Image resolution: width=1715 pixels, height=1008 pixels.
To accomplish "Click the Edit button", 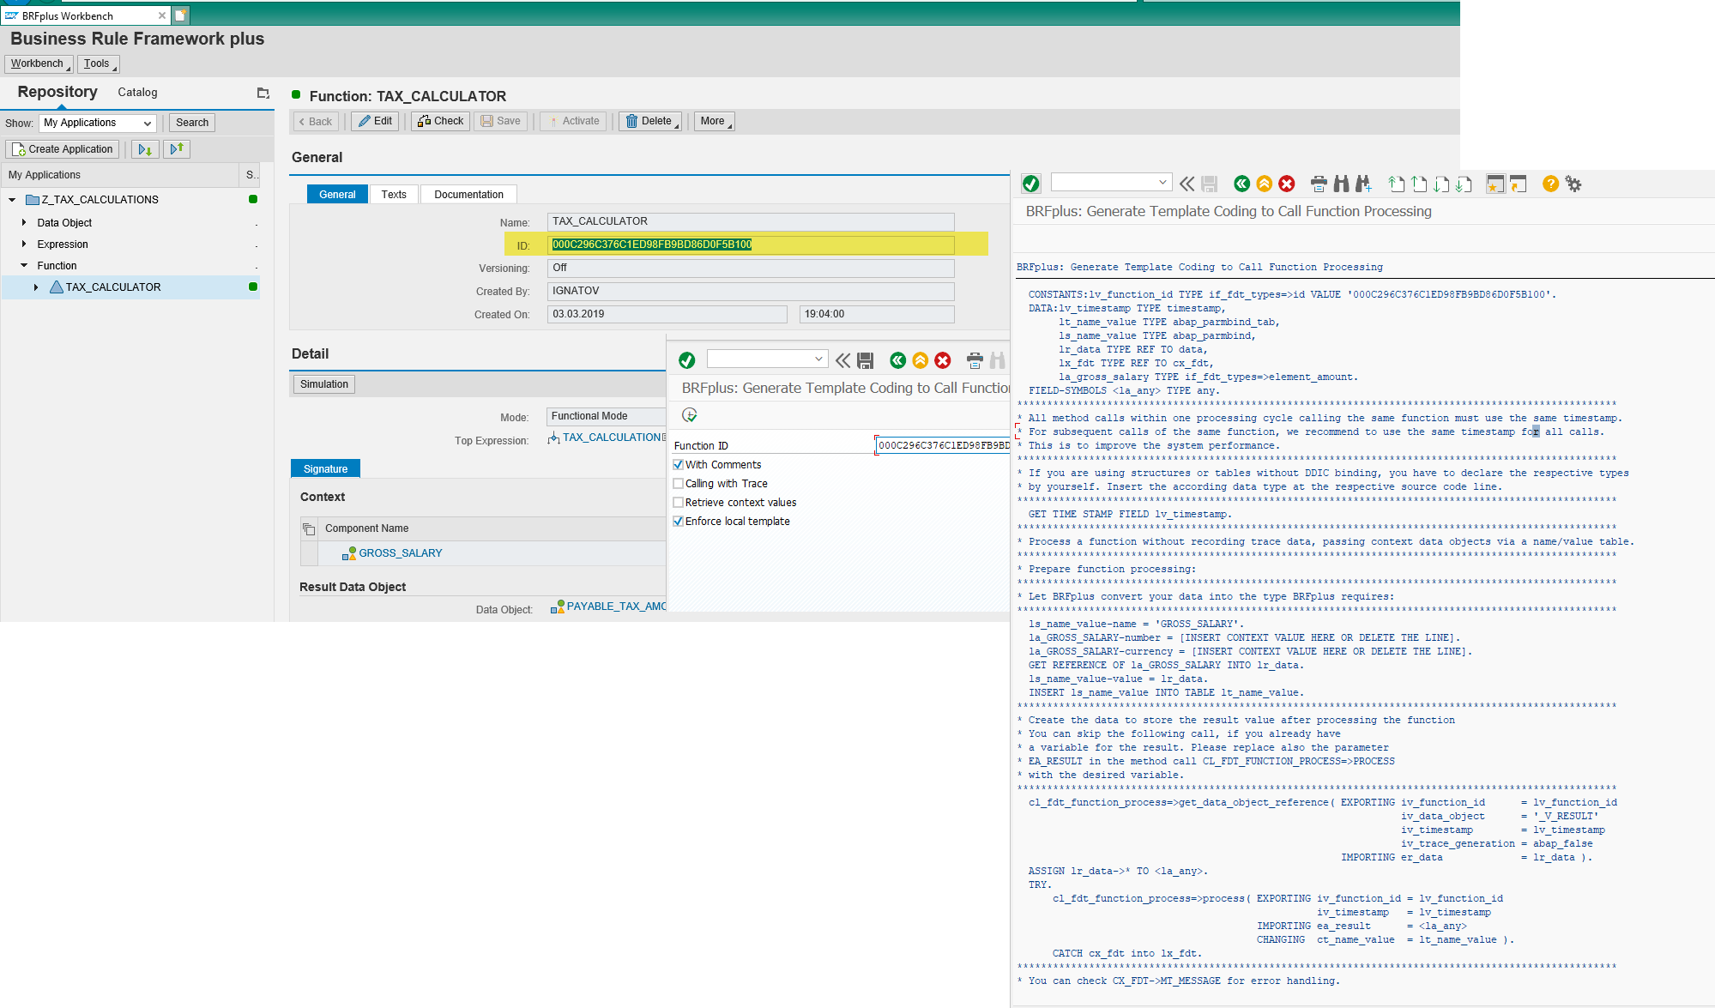I will click(x=375, y=121).
